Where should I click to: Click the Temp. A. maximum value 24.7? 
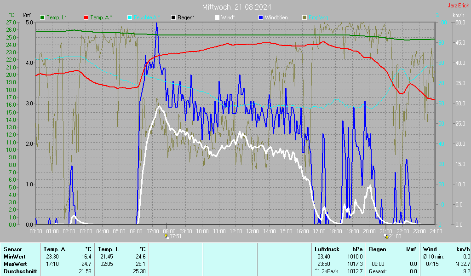86,264
